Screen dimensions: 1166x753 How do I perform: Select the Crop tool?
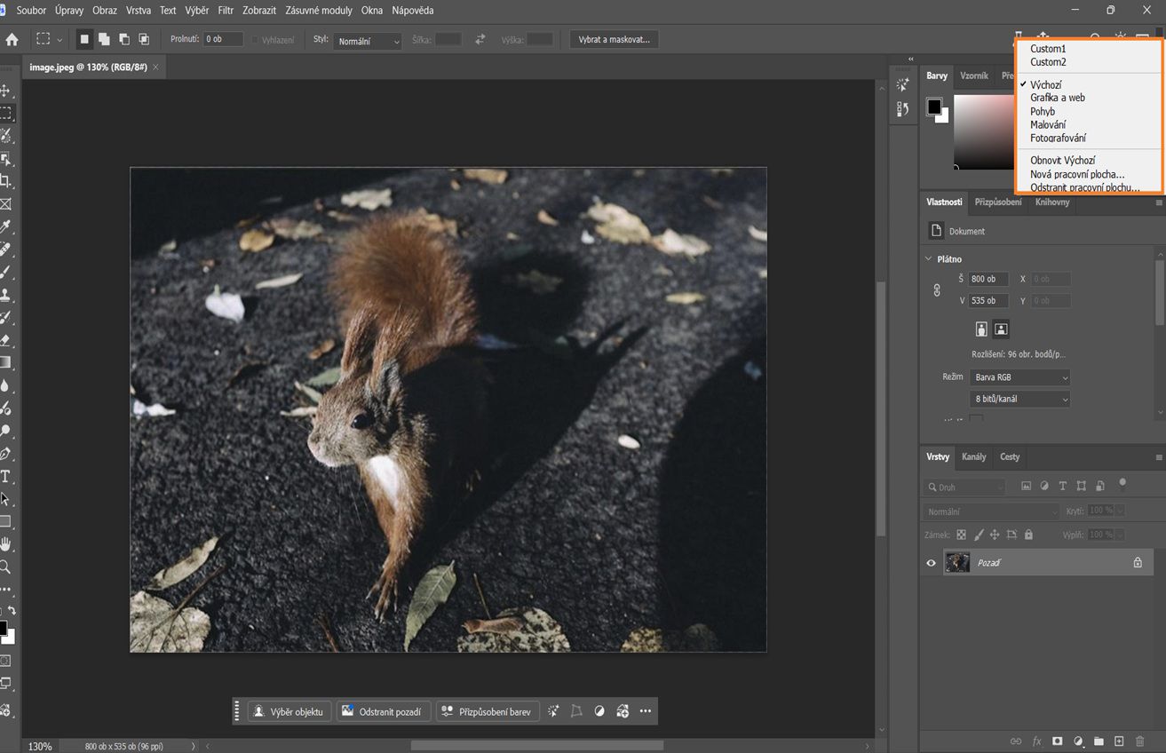6,181
